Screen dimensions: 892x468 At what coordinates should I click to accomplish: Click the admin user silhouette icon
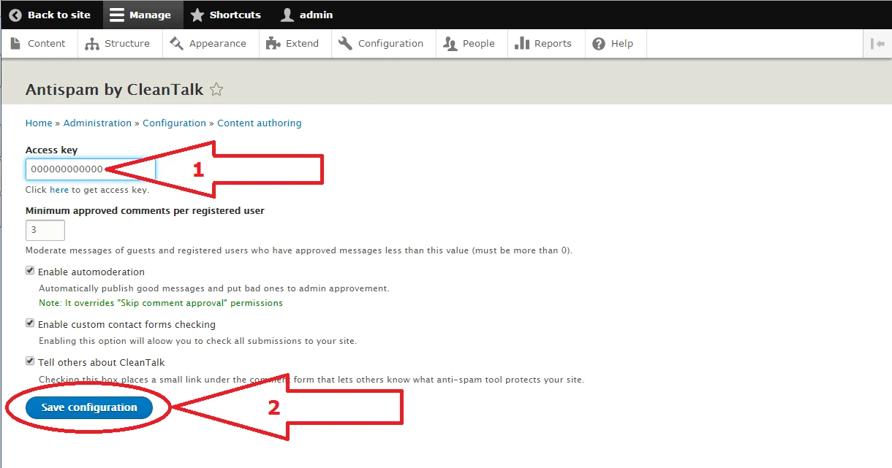(287, 15)
